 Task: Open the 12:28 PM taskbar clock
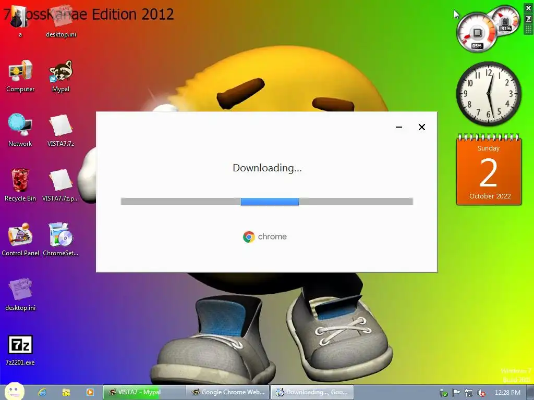(507, 393)
